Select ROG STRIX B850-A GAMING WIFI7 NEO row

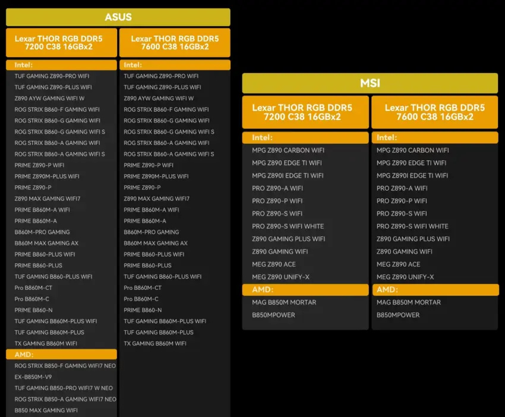point(65,399)
